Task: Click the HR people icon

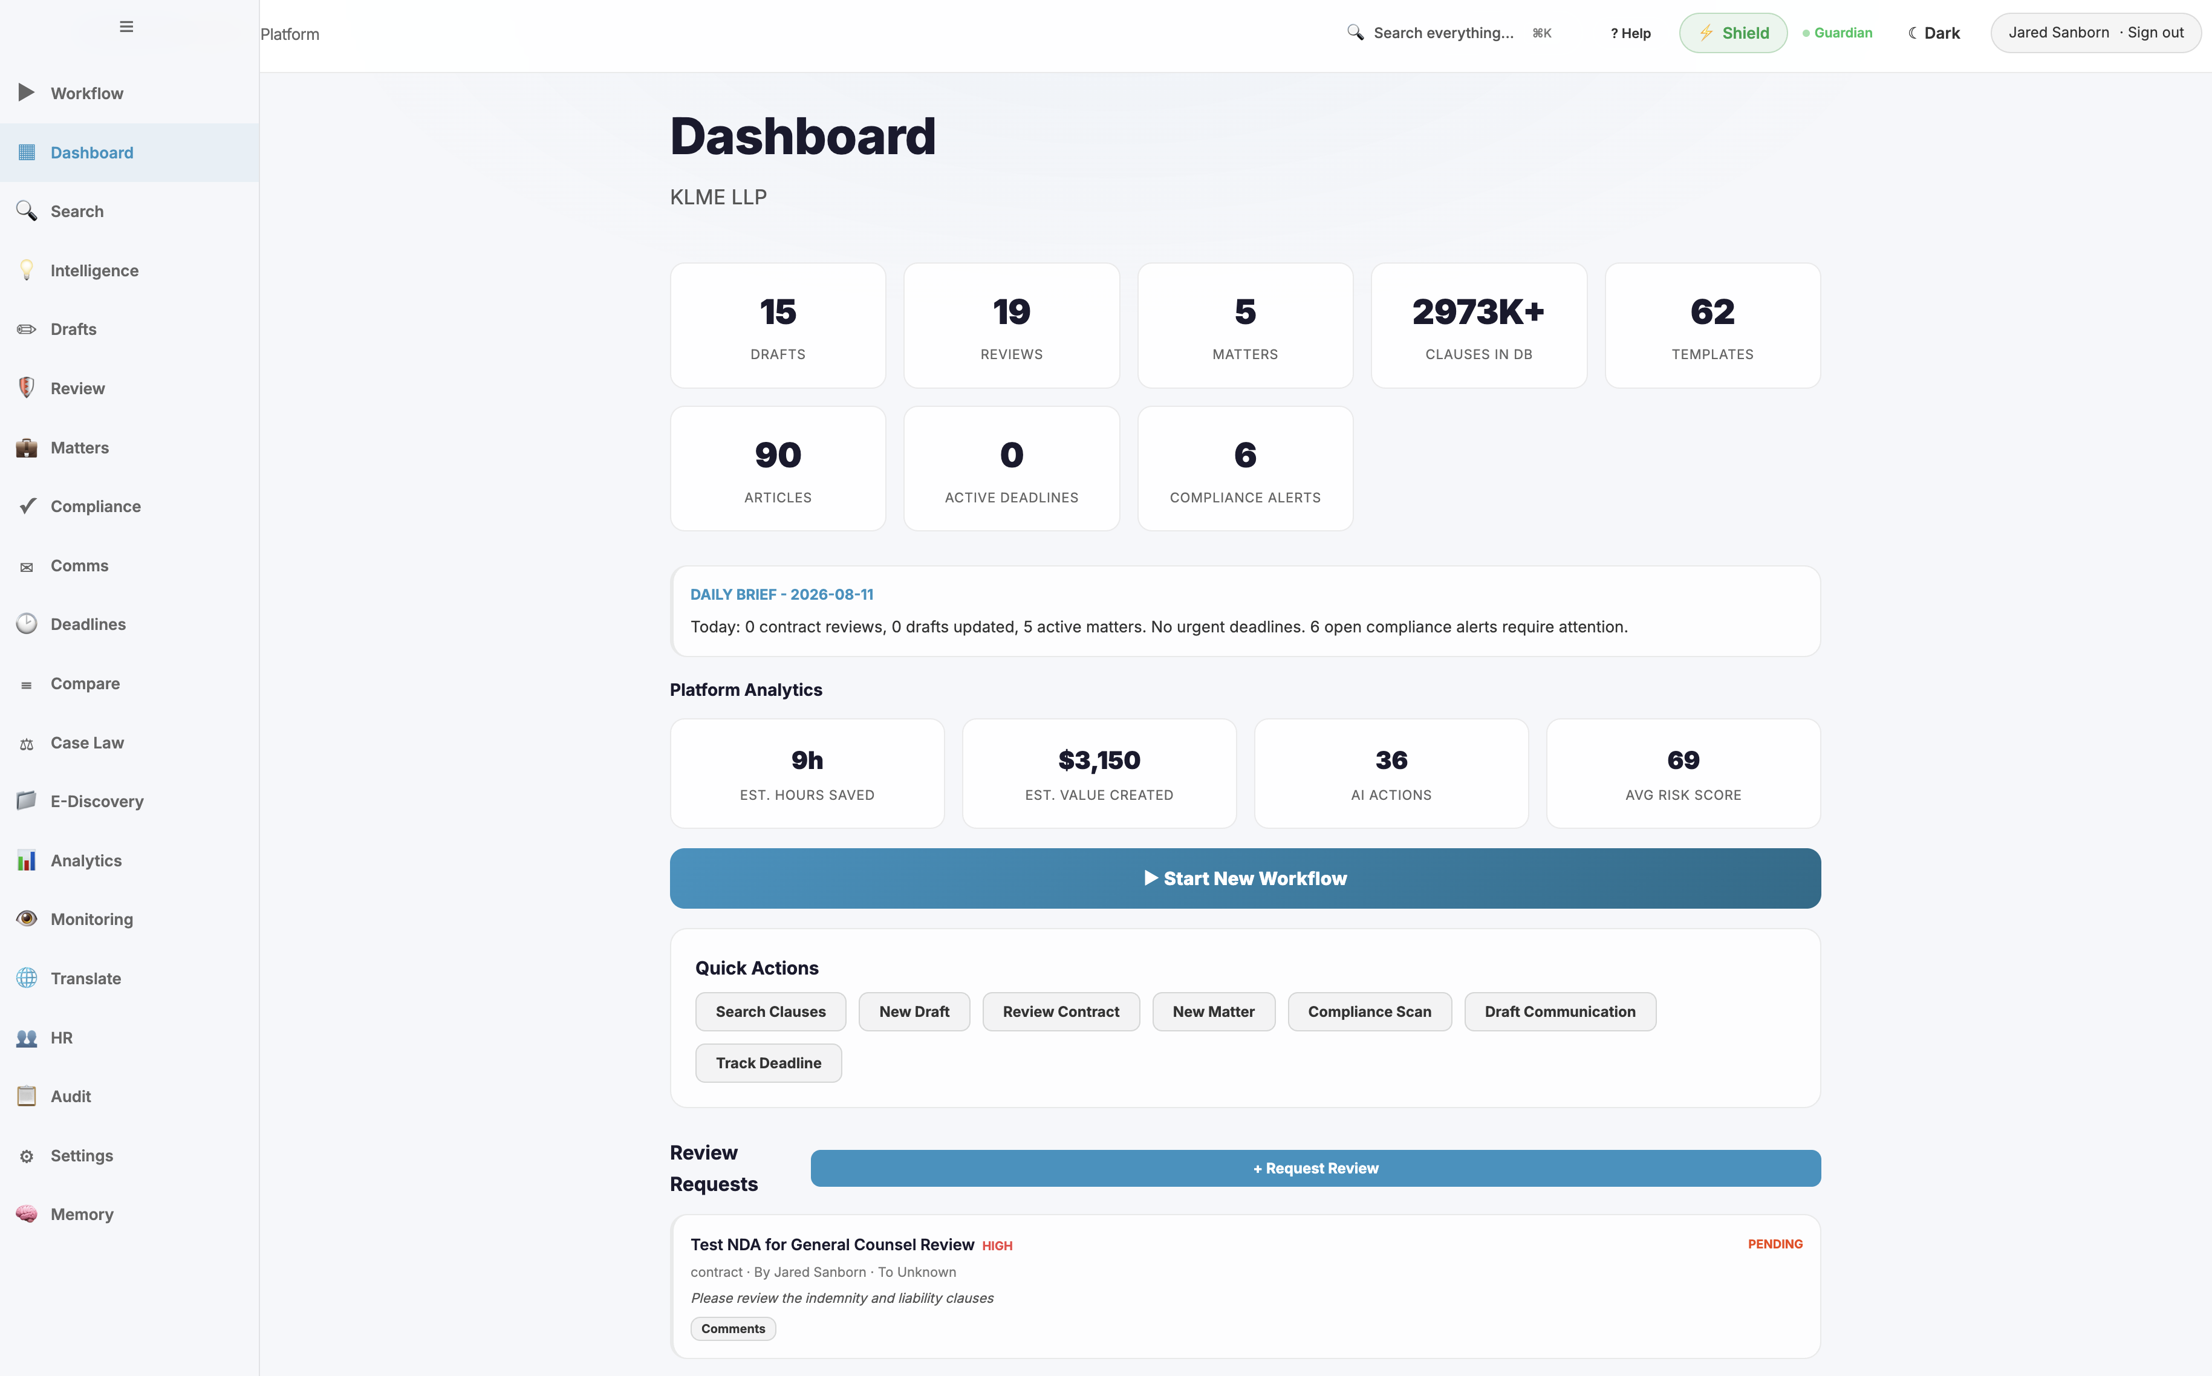Action: click(x=27, y=1037)
